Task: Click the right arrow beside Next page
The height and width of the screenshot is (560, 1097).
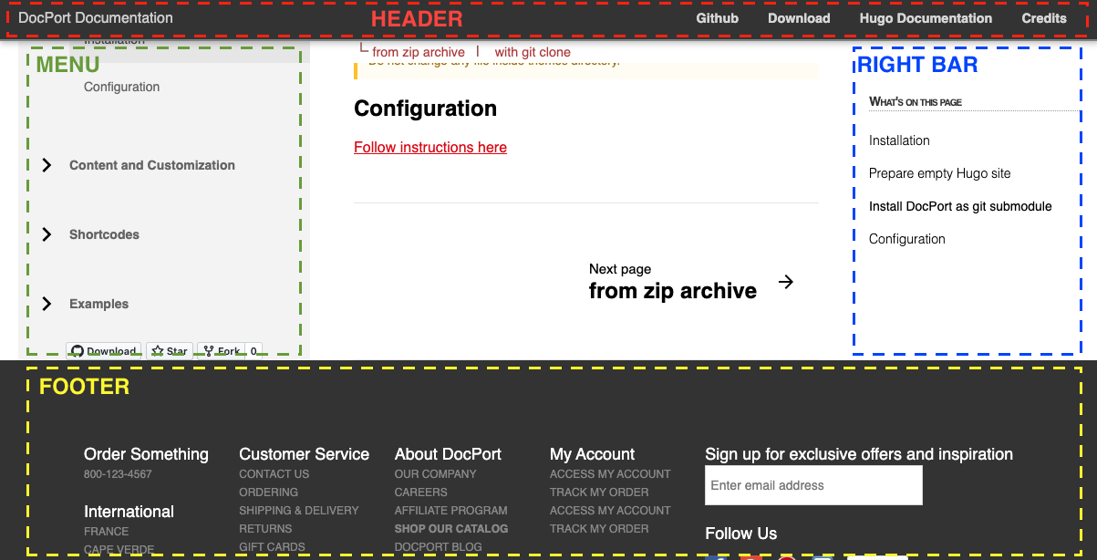Action: [x=785, y=282]
